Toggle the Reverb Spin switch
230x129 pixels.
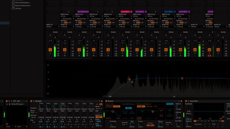[128, 108]
